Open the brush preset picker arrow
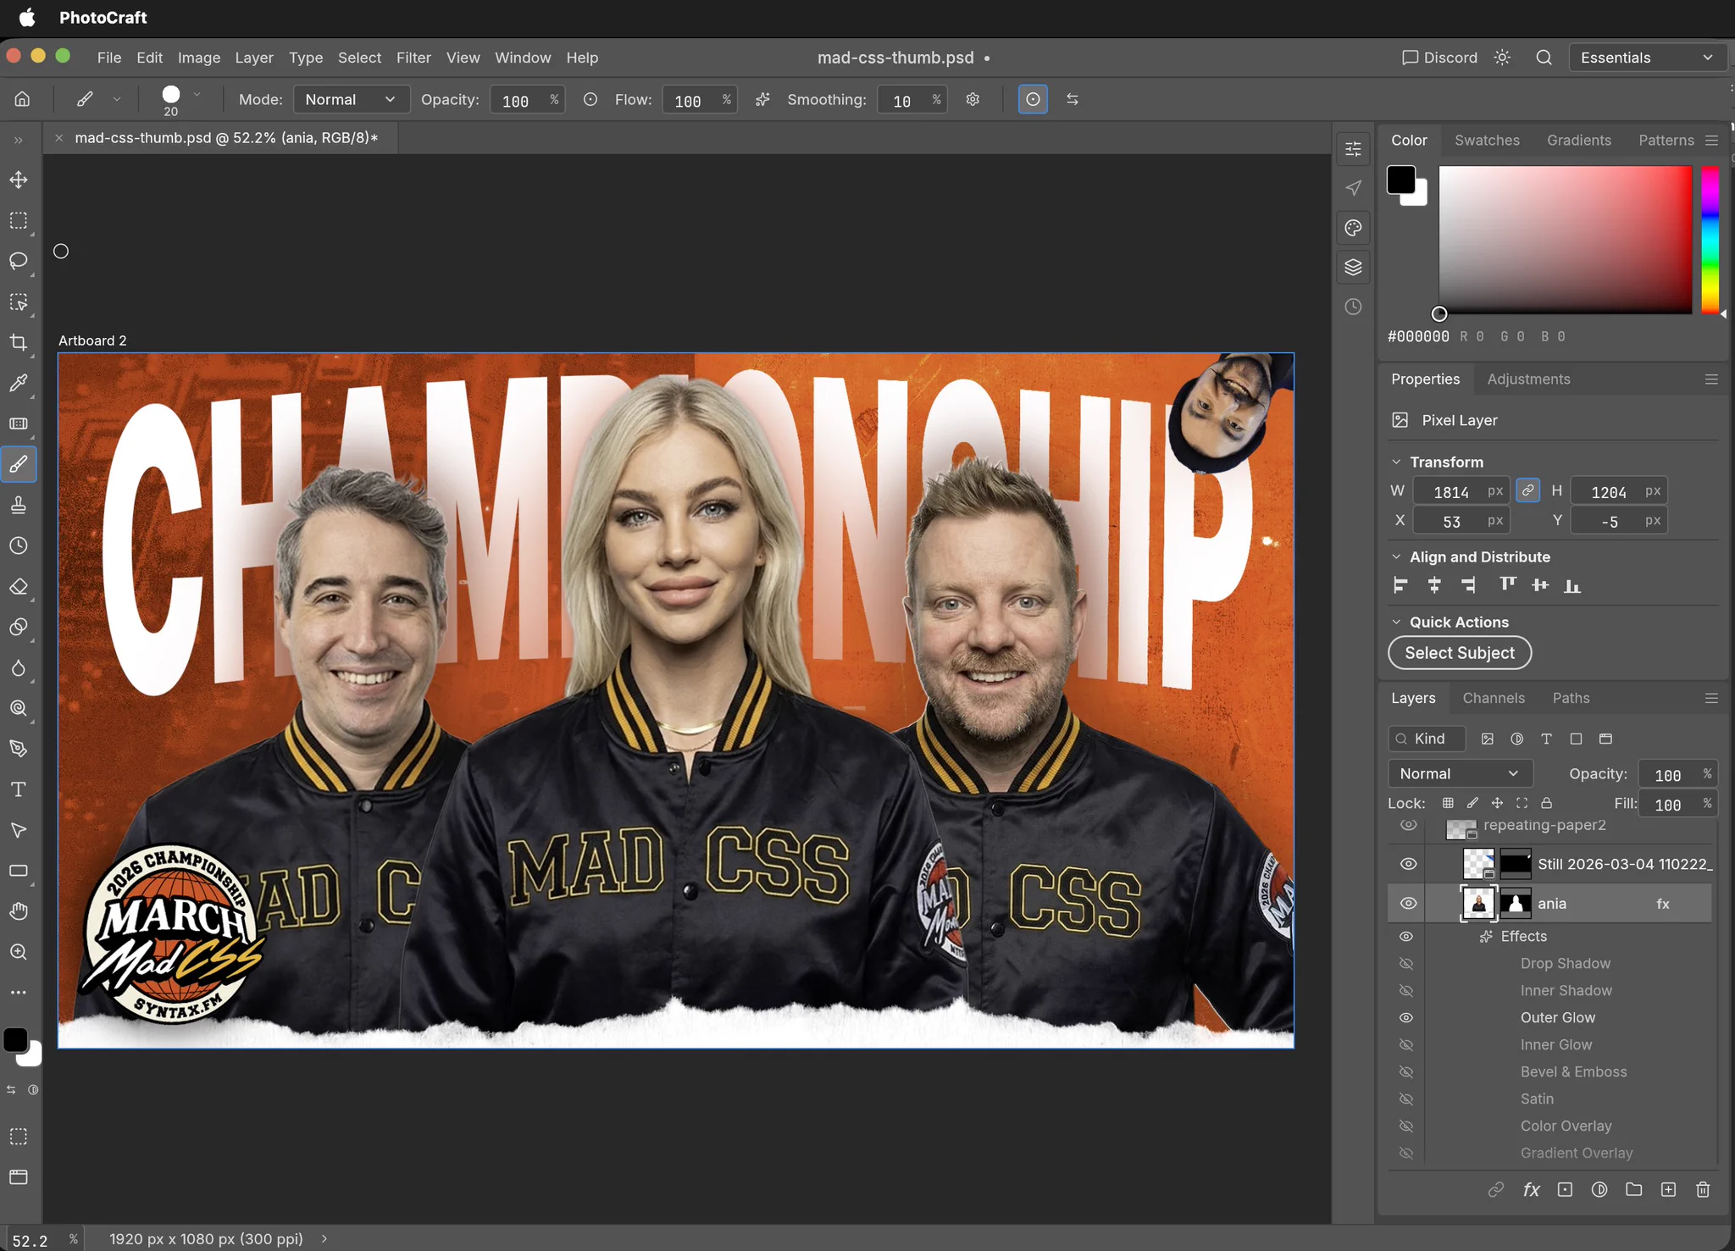 [197, 95]
